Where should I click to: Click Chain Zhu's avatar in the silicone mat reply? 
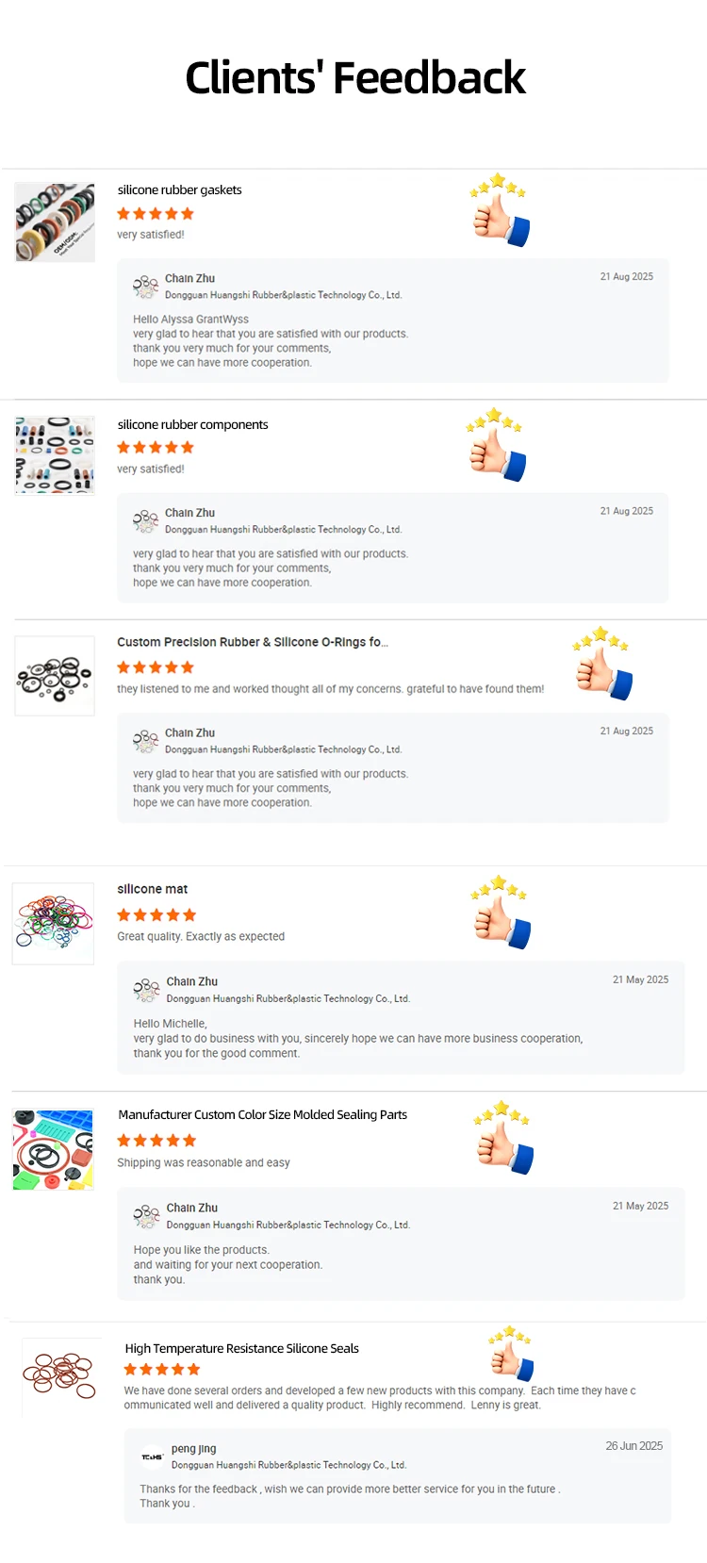(x=146, y=990)
